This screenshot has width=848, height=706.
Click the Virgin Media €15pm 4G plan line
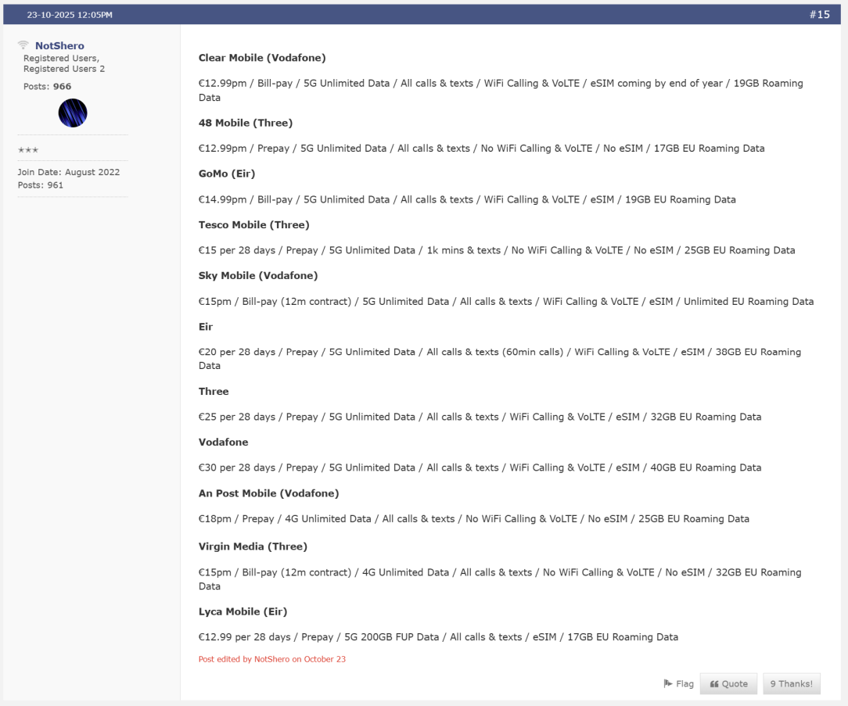[x=500, y=579]
